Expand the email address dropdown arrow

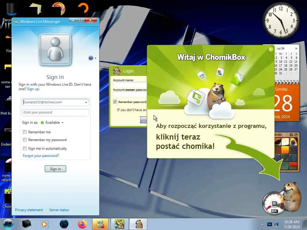86,102
